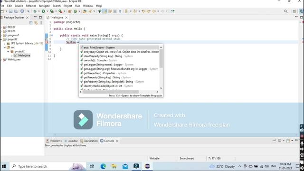Open the New wizard dropdown arrow

pyautogui.click(x=6, y=11)
